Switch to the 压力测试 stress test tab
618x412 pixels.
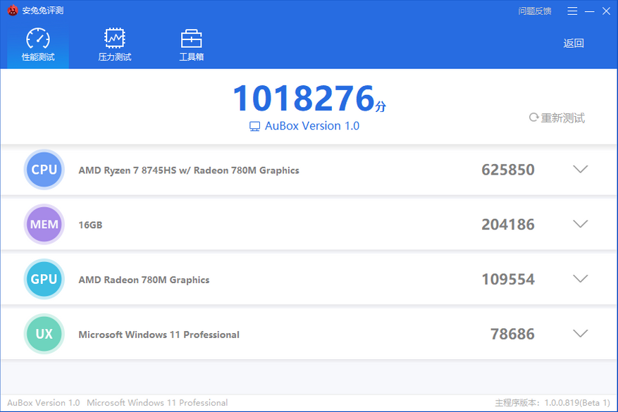(x=114, y=44)
